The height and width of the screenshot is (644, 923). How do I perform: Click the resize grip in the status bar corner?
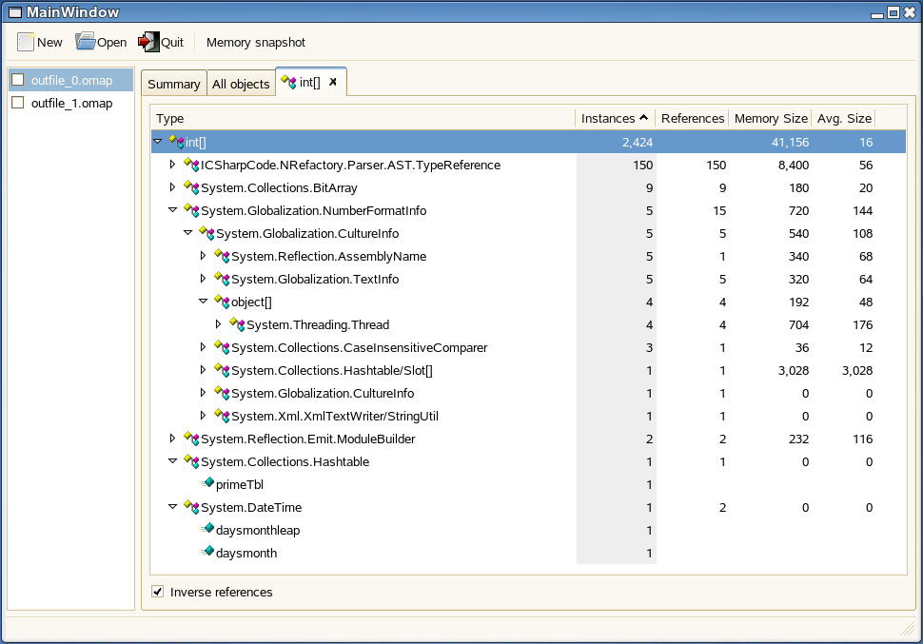coord(907,629)
